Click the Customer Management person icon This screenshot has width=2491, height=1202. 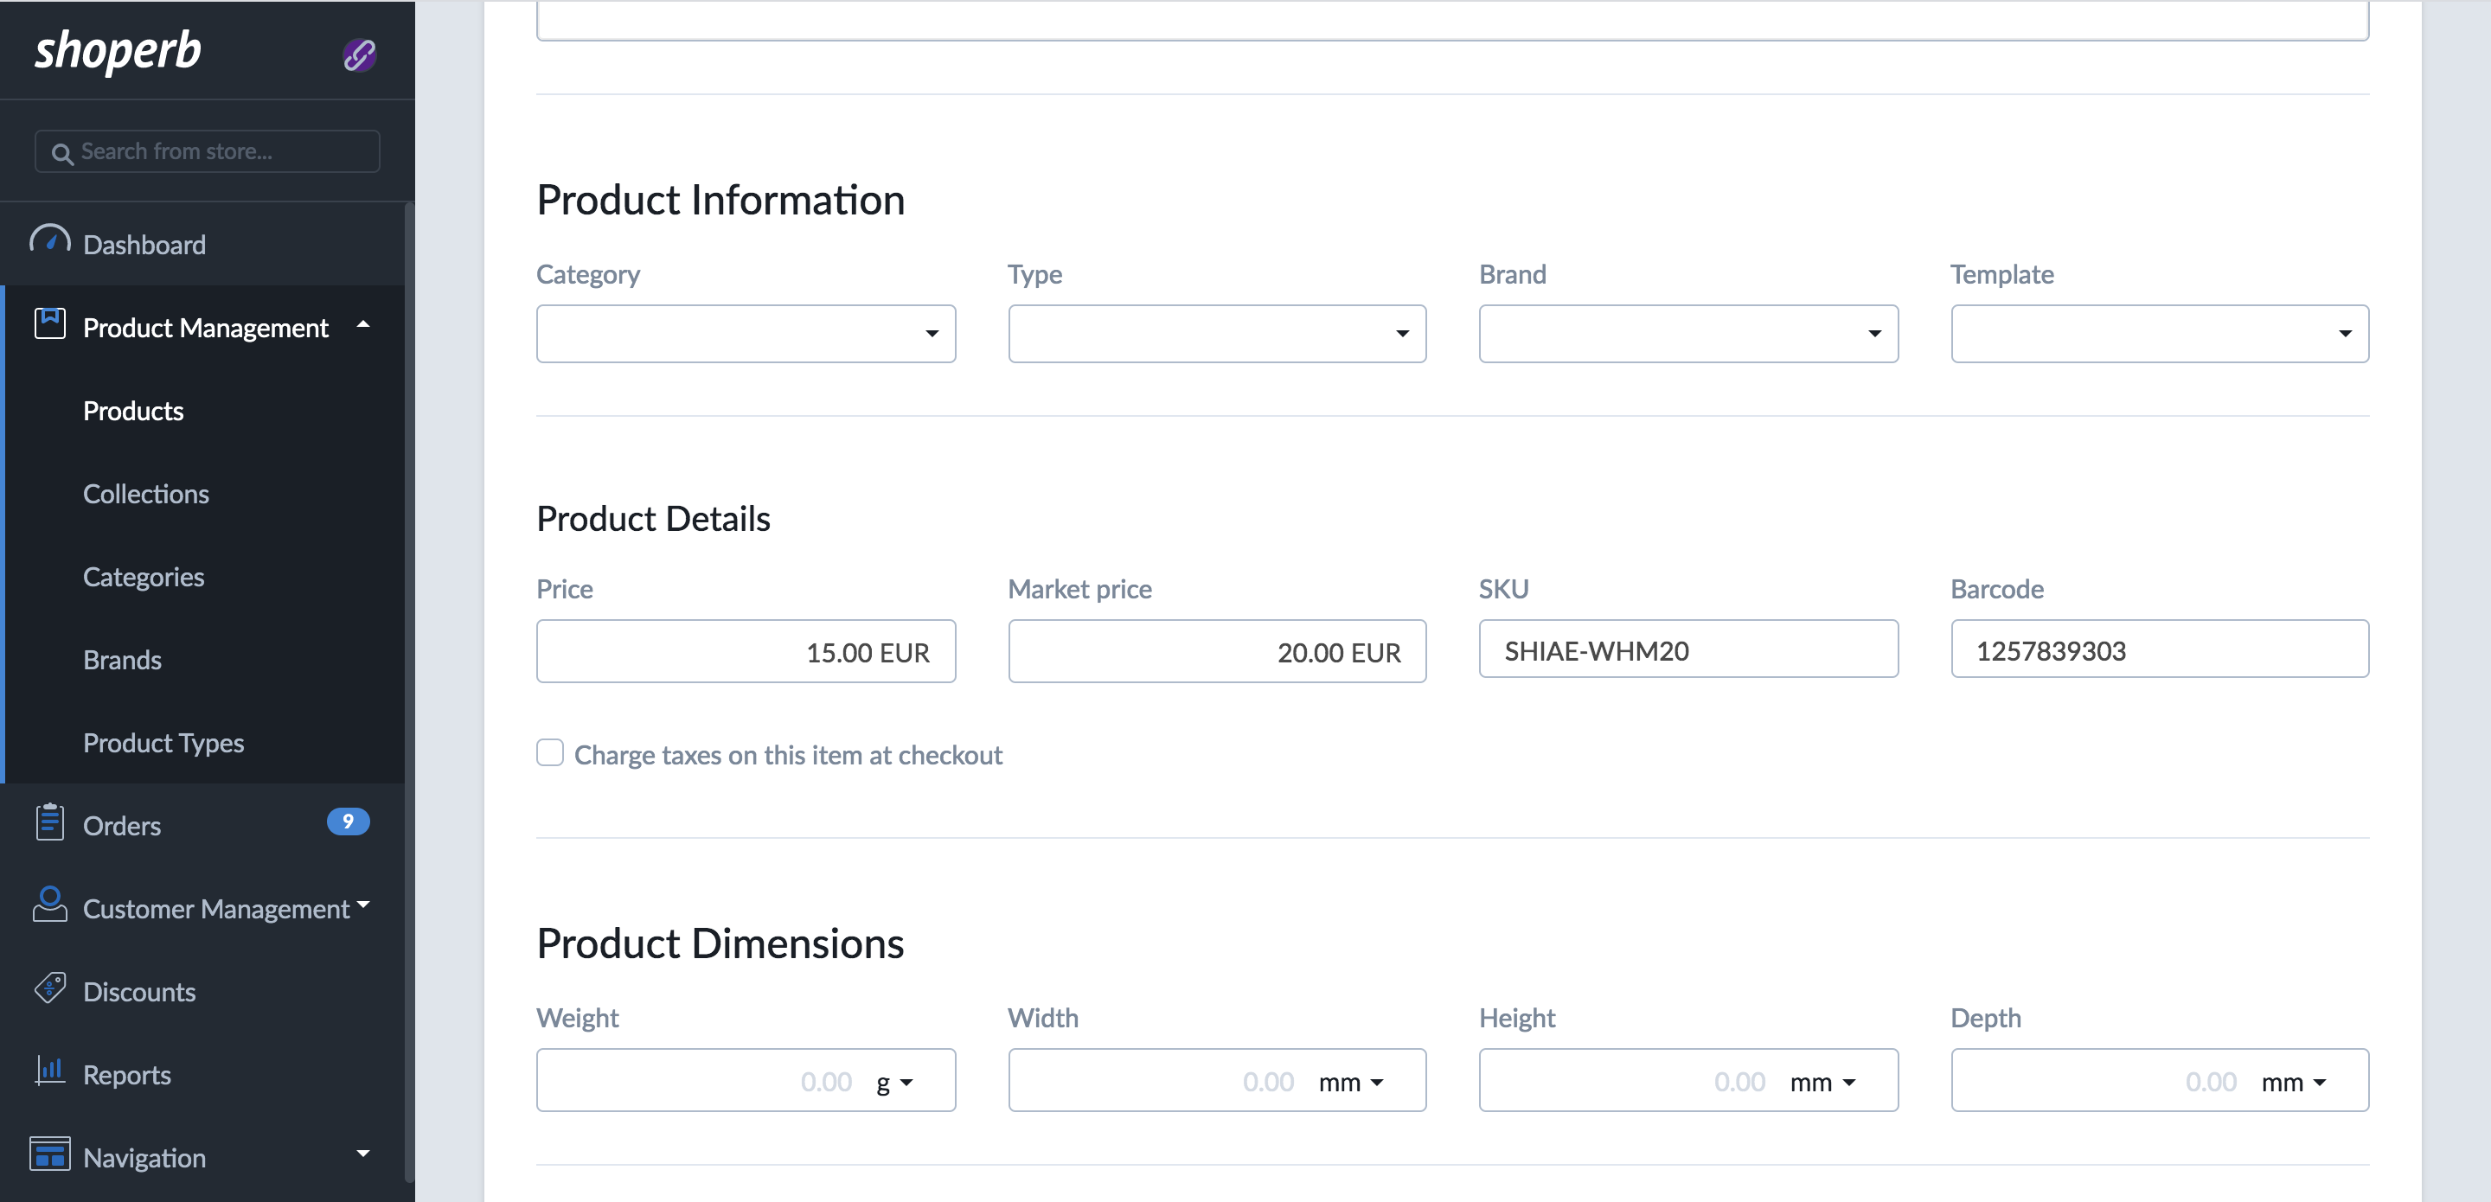(49, 905)
